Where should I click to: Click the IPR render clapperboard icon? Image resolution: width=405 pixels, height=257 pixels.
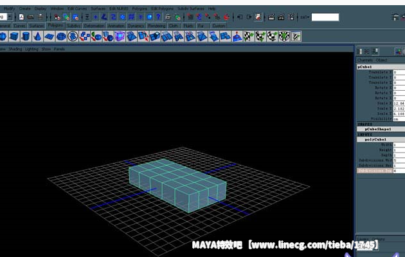pos(281,17)
